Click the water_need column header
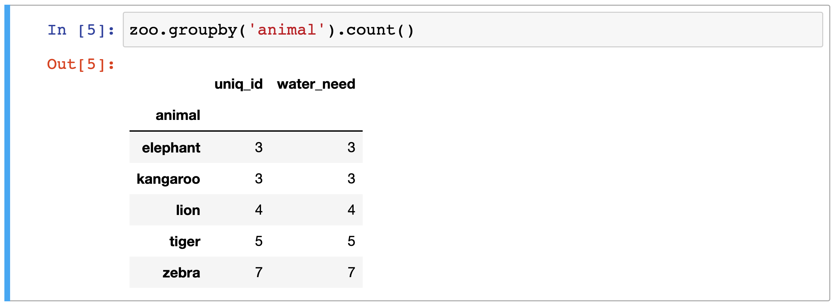 (x=316, y=84)
